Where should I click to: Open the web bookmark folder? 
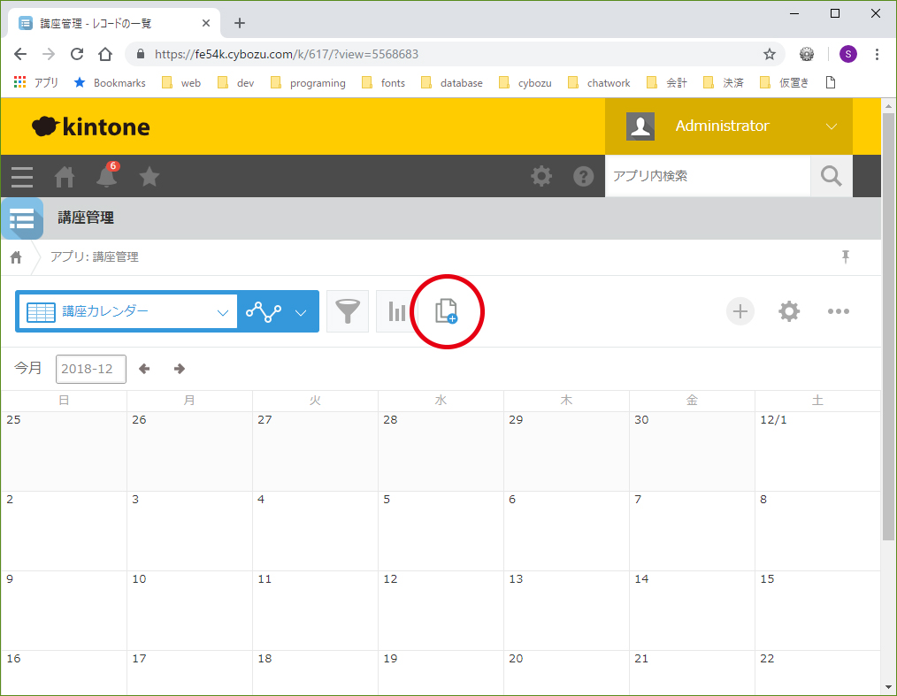(181, 83)
